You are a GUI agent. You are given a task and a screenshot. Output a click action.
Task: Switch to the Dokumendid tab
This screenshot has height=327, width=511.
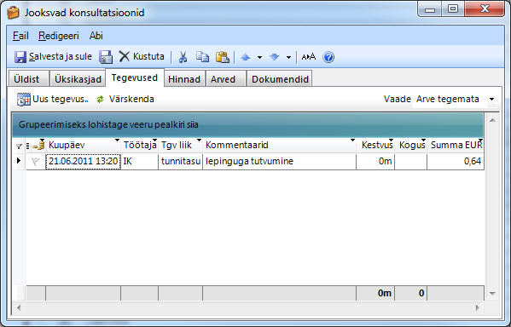[x=280, y=79]
